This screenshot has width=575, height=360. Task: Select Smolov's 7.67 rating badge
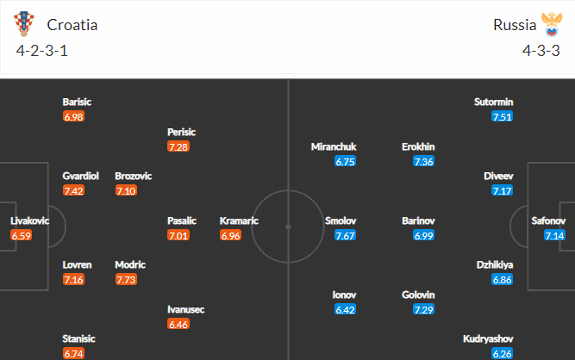pos(345,235)
